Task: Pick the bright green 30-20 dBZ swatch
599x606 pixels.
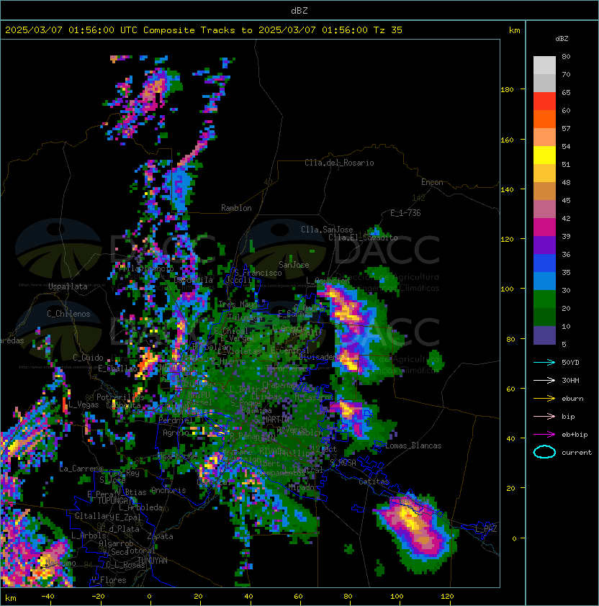Action: [x=544, y=299]
